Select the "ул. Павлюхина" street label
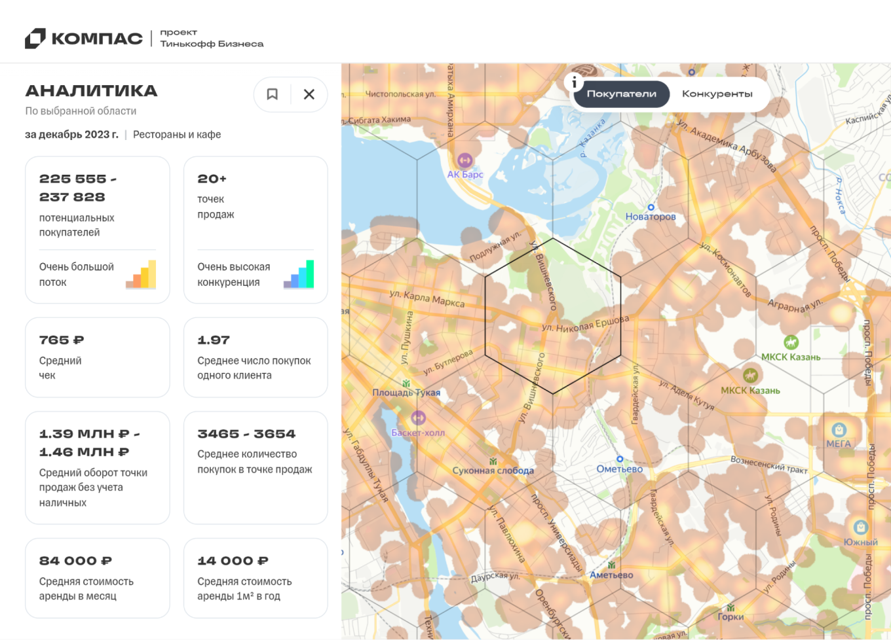 [506, 535]
